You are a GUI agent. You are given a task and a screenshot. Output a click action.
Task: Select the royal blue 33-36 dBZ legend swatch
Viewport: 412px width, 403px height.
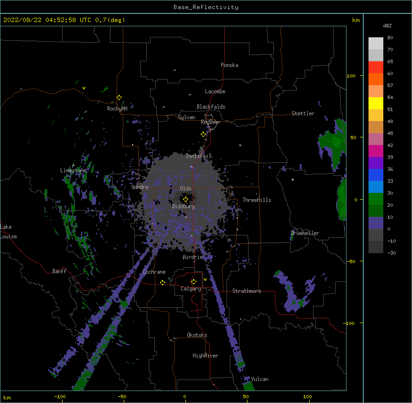[x=376, y=175]
